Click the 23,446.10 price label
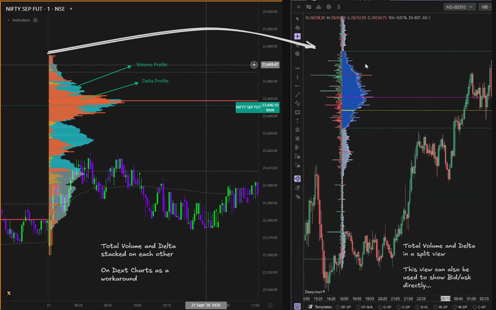This screenshot has height=310, width=496. (x=270, y=107)
